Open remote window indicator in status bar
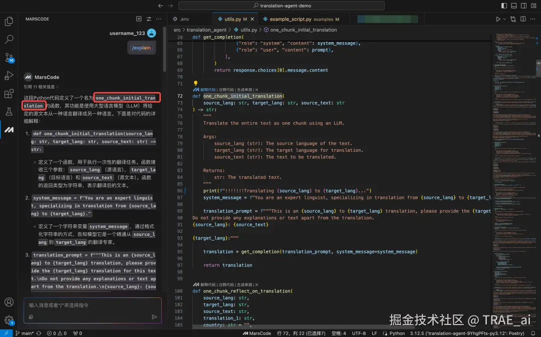The height and width of the screenshot is (337, 541). pos(6,333)
